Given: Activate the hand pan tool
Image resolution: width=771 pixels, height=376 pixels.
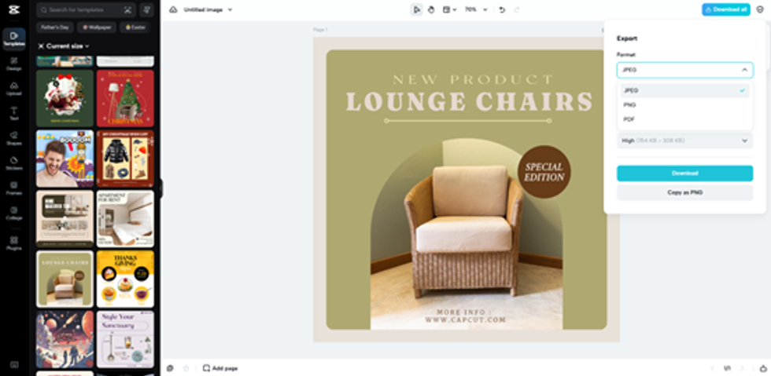Looking at the screenshot, I should tap(431, 9).
